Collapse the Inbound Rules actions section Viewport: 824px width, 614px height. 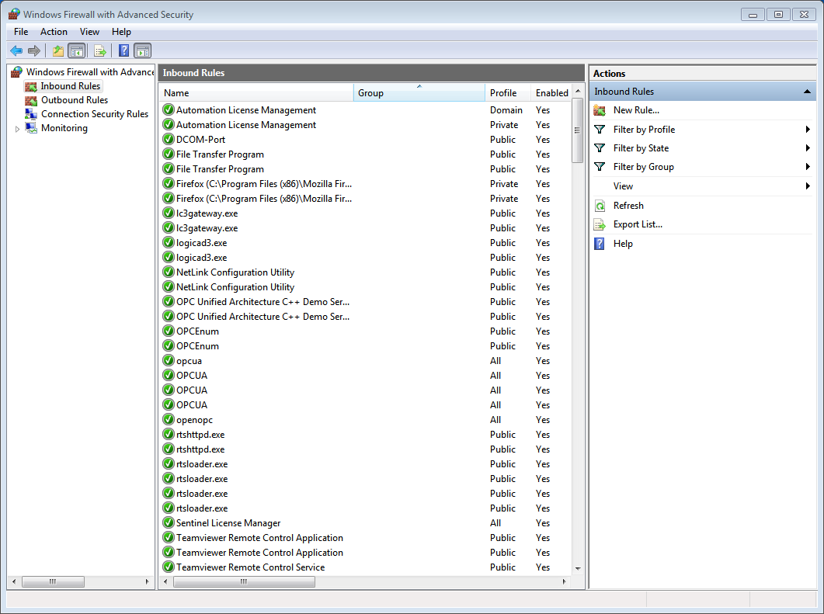point(807,92)
